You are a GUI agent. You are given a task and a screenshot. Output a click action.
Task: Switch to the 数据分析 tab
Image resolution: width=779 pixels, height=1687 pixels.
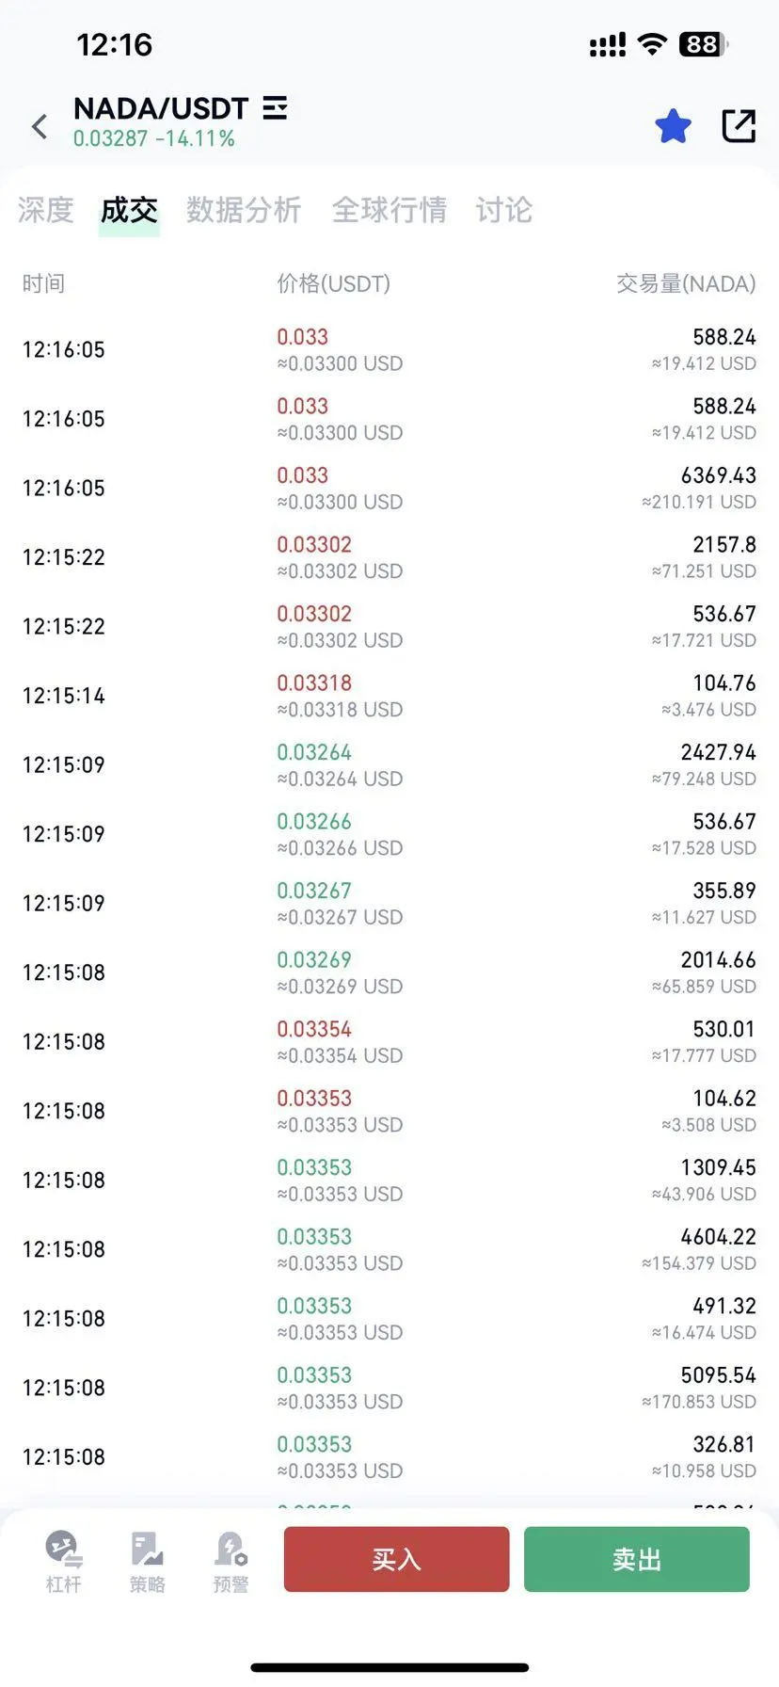[244, 210]
